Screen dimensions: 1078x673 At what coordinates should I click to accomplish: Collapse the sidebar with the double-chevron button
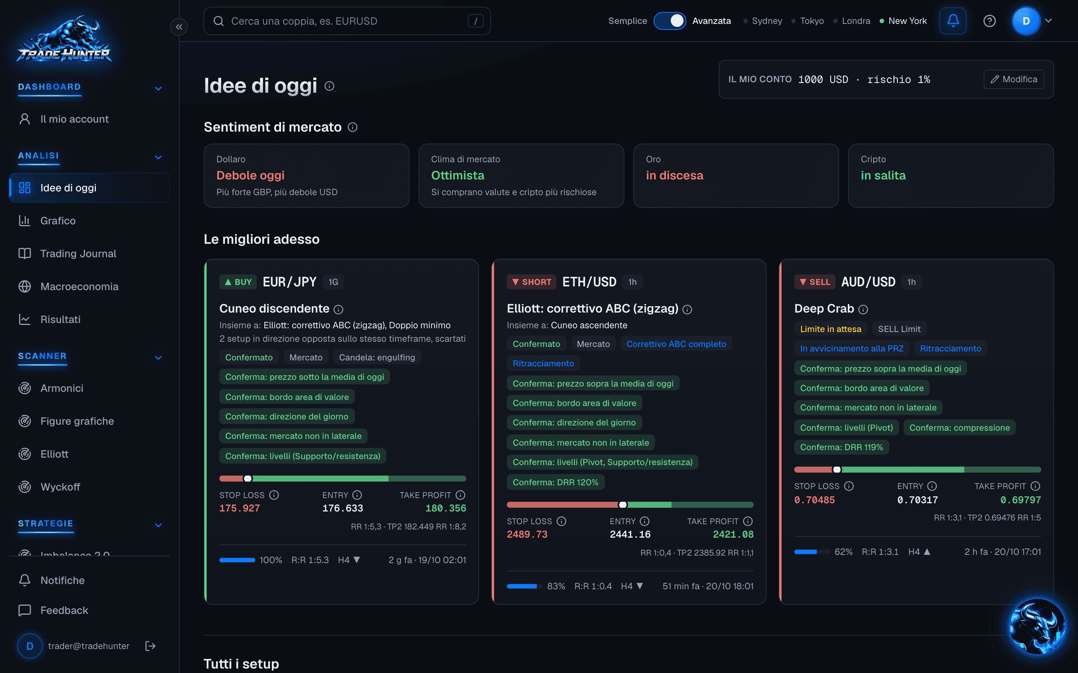click(x=179, y=27)
